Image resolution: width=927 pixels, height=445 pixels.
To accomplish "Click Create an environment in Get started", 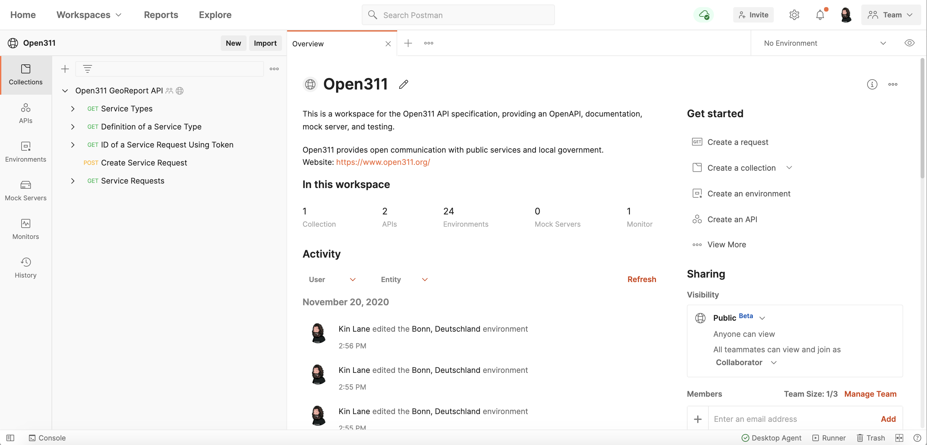I will point(741,193).
